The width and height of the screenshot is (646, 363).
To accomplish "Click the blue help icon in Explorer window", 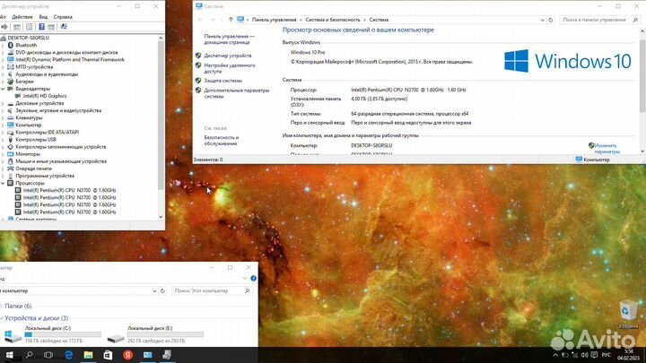I will 253,279.
